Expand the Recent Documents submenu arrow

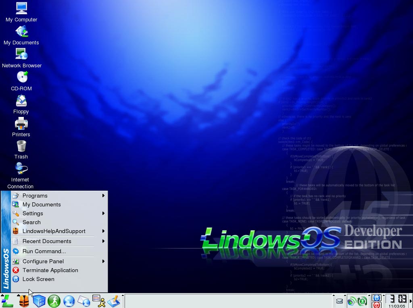pos(103,241)
